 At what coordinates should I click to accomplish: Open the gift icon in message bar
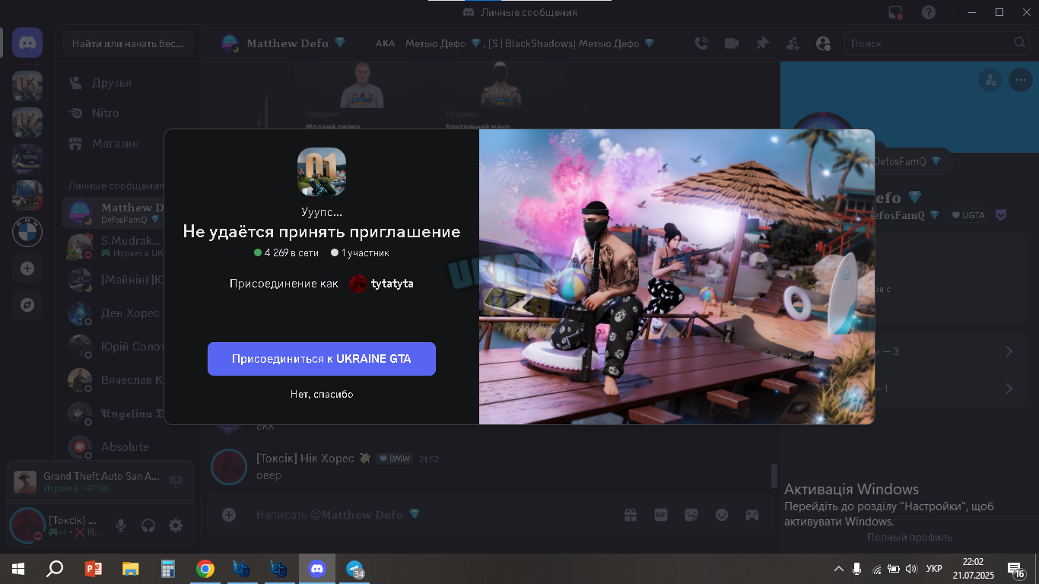click(x=631, y=515)
